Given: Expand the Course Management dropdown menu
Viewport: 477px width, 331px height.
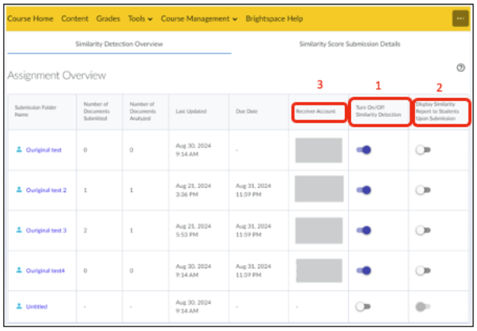Looking at the screenshot, I should point(199,19).
